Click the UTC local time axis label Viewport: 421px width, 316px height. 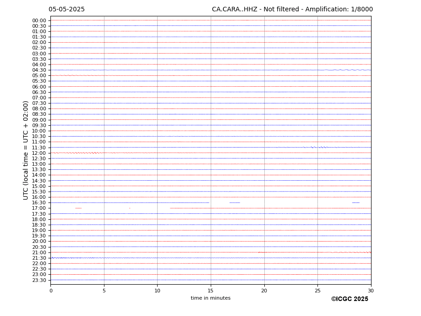(25, 150)
